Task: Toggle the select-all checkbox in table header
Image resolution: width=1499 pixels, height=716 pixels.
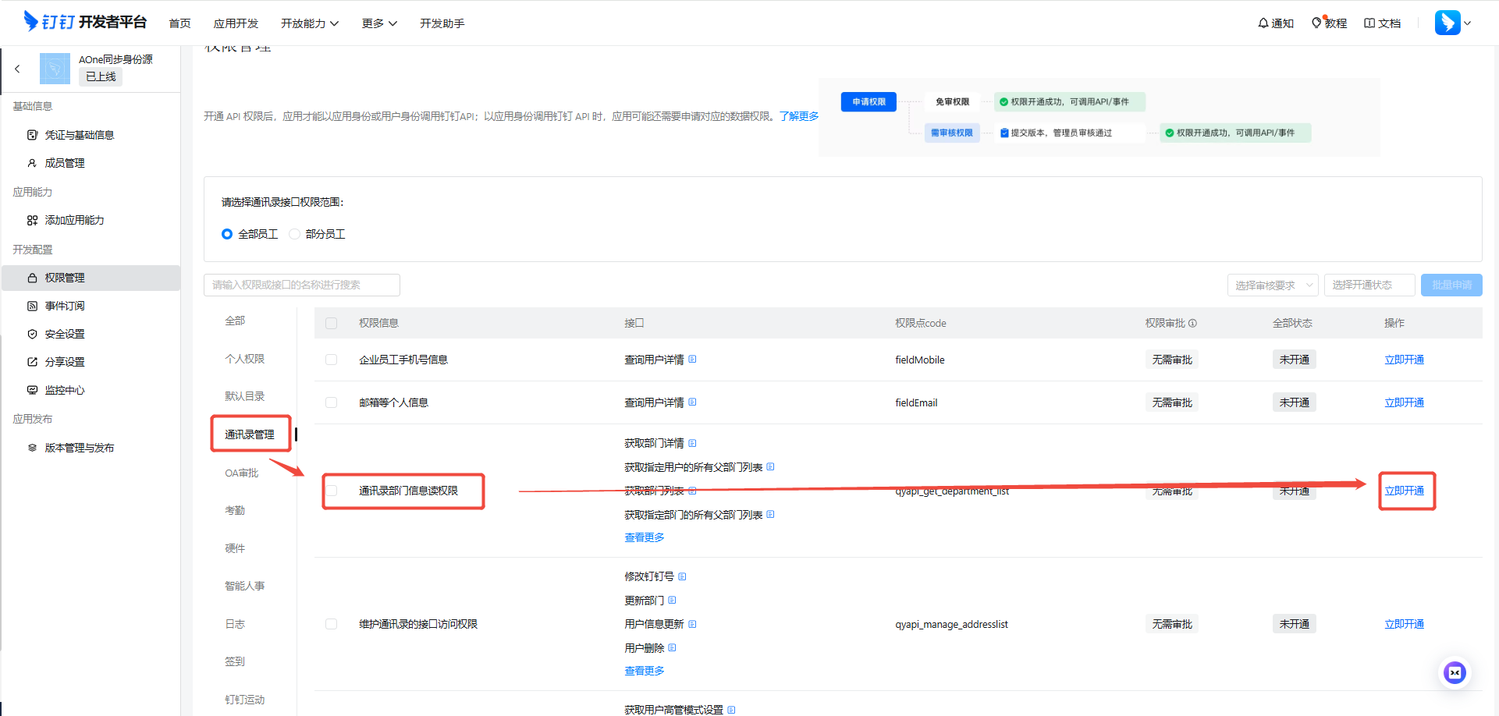Action: click(x=332, y=323)
